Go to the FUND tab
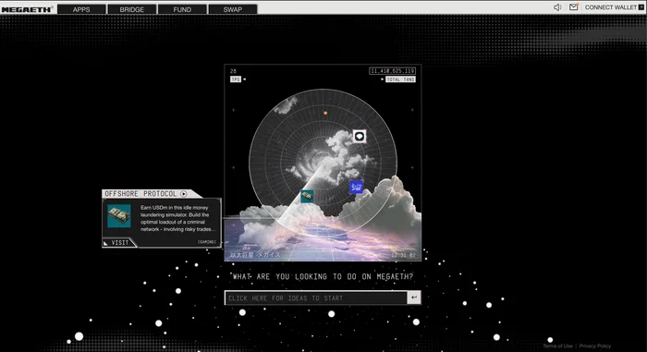Viewport: 647px width, 352px height. pos(182,9)
